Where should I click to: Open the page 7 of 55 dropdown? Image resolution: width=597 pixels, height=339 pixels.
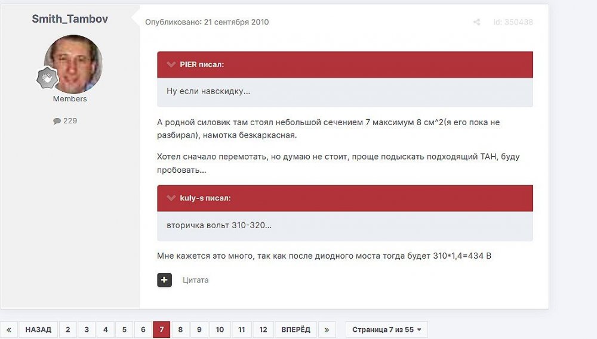pyautogui.click(x=386, y=329)
